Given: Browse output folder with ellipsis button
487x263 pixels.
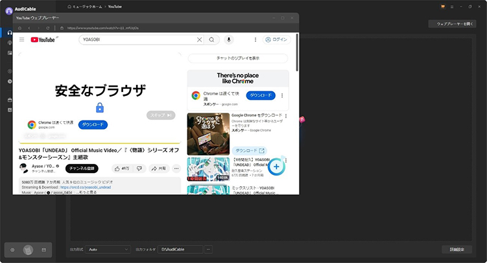Looking at the screenshot, I should click(208, 249).
